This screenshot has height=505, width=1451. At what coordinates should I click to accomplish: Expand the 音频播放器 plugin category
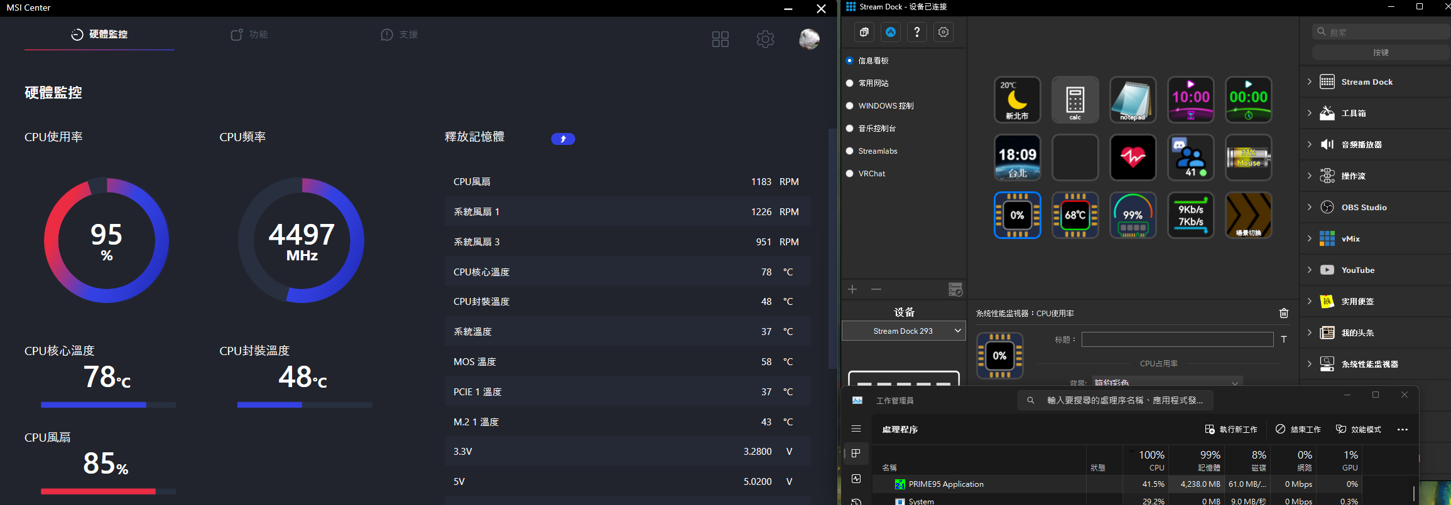[1310, 144]
